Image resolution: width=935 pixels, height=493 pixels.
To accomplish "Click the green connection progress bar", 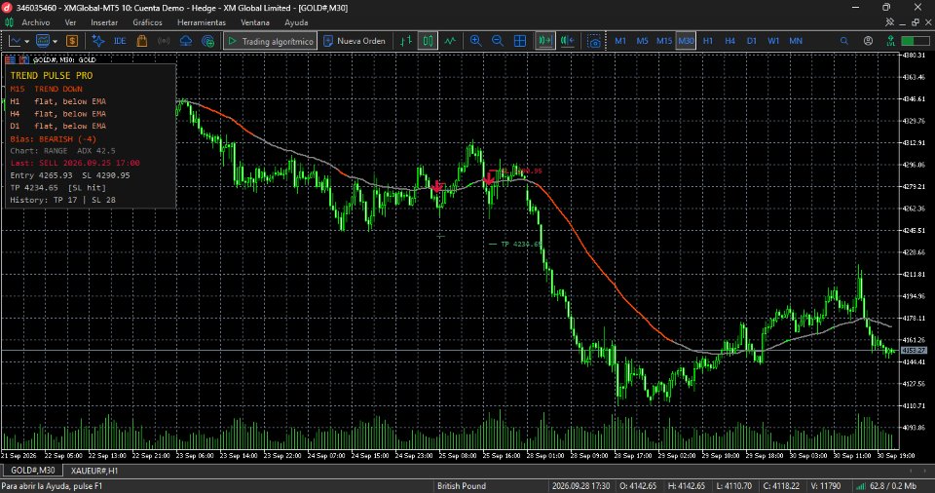I will click(x=916, y=41).
